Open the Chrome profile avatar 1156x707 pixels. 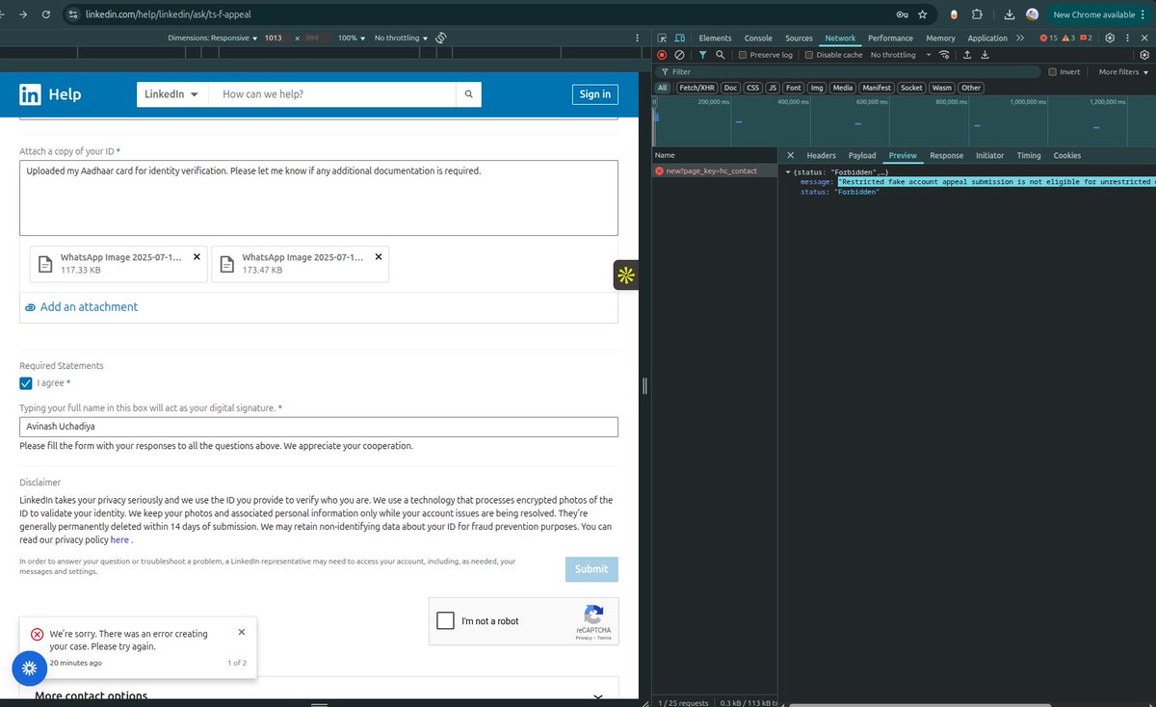(x=1032, y=14)
